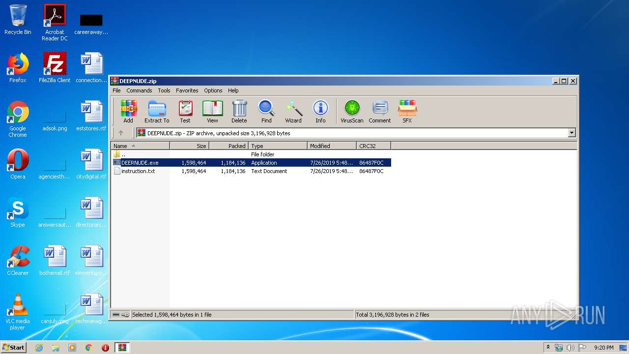Select Recycle Bin desktop icon

[18, 20]
